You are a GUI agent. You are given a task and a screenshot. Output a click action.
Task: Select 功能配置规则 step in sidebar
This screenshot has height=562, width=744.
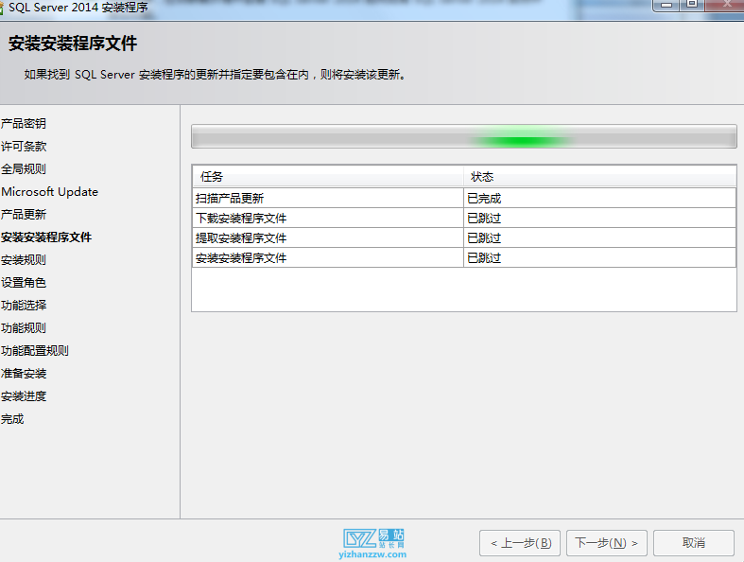click(x=35, y=351)
